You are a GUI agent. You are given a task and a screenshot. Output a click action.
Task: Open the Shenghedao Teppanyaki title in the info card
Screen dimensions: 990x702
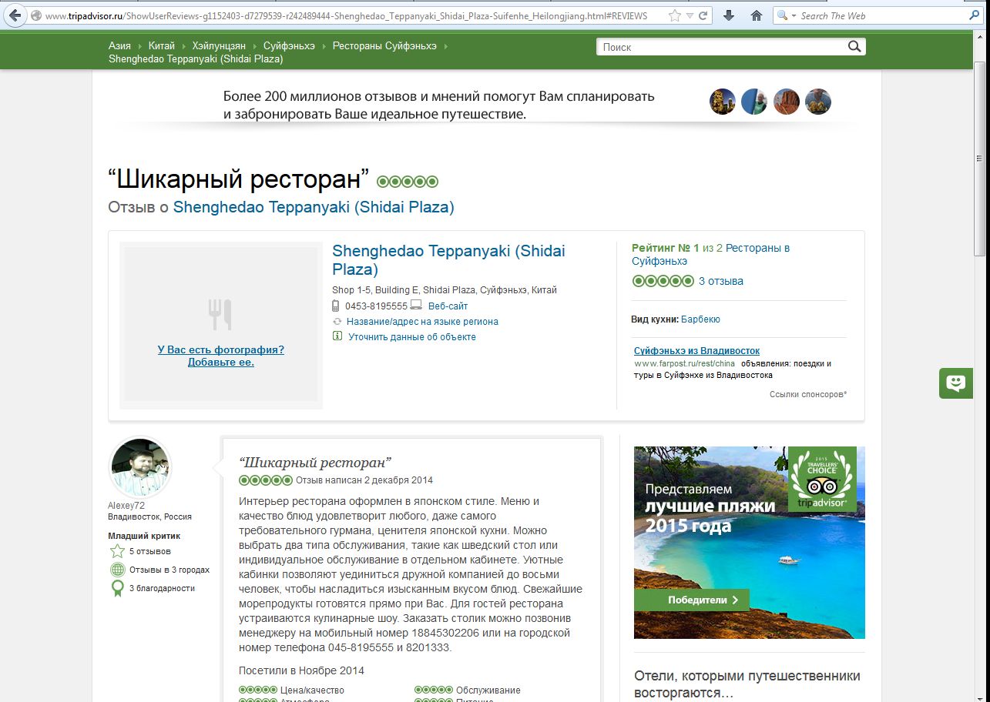point(448,260)
